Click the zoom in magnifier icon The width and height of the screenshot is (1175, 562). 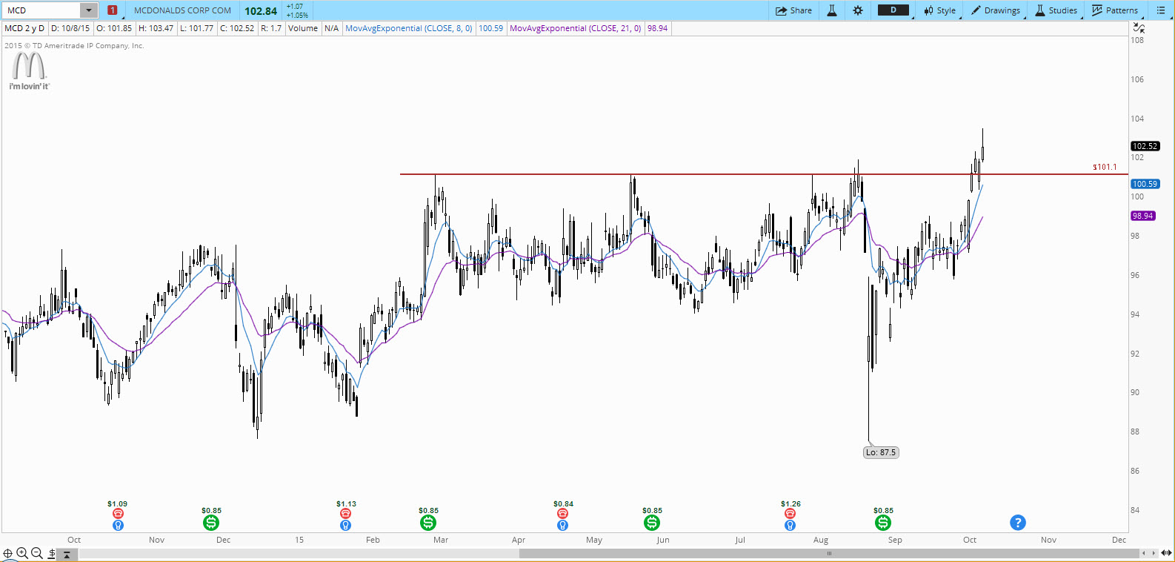click(22, 553)
